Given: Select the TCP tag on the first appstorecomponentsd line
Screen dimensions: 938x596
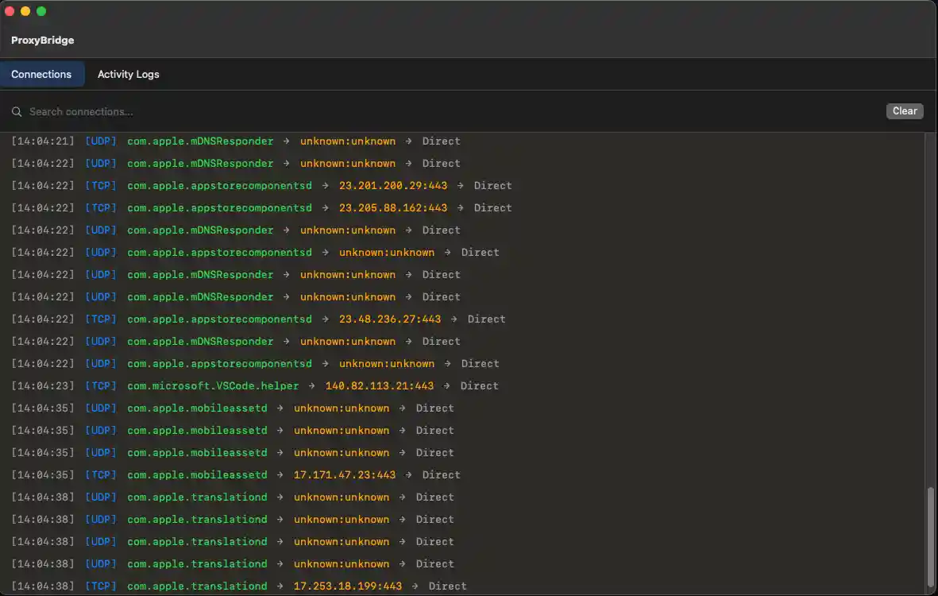Looking at the screenshot, I should [100, 185].
